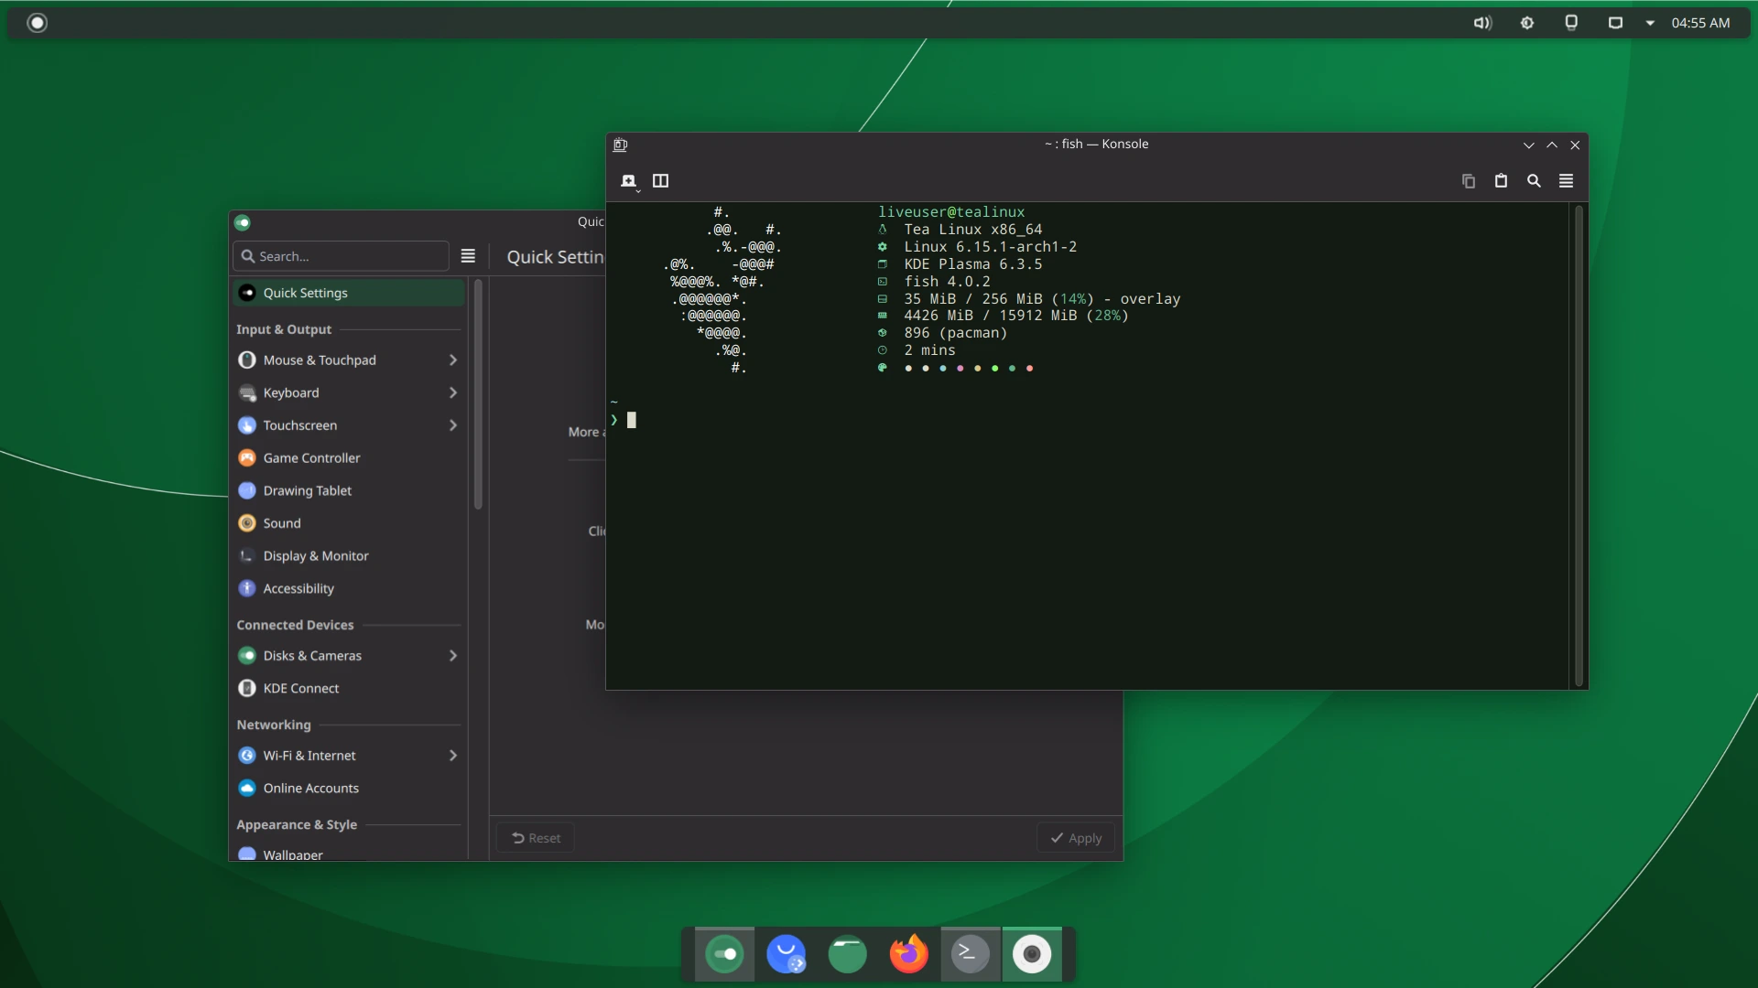Viewport: 1758px width, 988px height.
Task: Expand the Keyboard settings entry
Action: 451,392
